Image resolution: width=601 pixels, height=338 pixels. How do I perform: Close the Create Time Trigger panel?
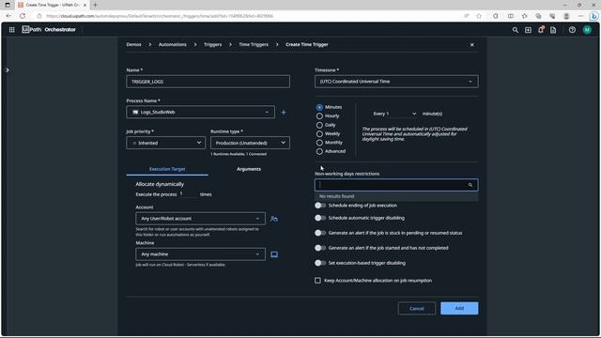pos(471,45)
